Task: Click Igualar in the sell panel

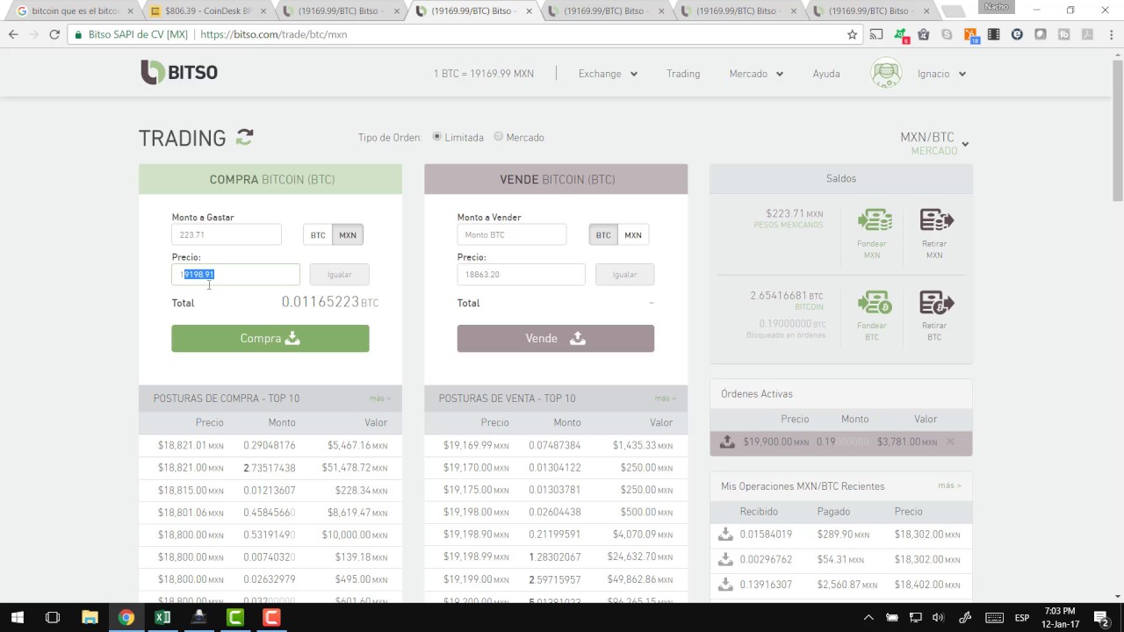Action: point(624,275)
